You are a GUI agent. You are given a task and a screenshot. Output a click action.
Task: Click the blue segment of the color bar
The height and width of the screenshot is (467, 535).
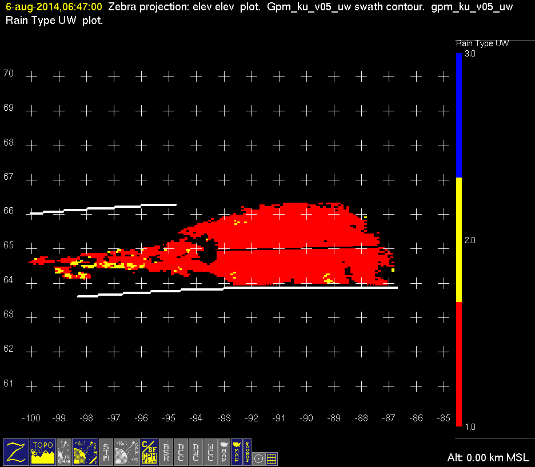coord(459,115)
